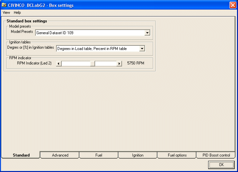This screenshot has width=238, height=172.
Task: Switch to the Fuel options tab
Action: 177,155
